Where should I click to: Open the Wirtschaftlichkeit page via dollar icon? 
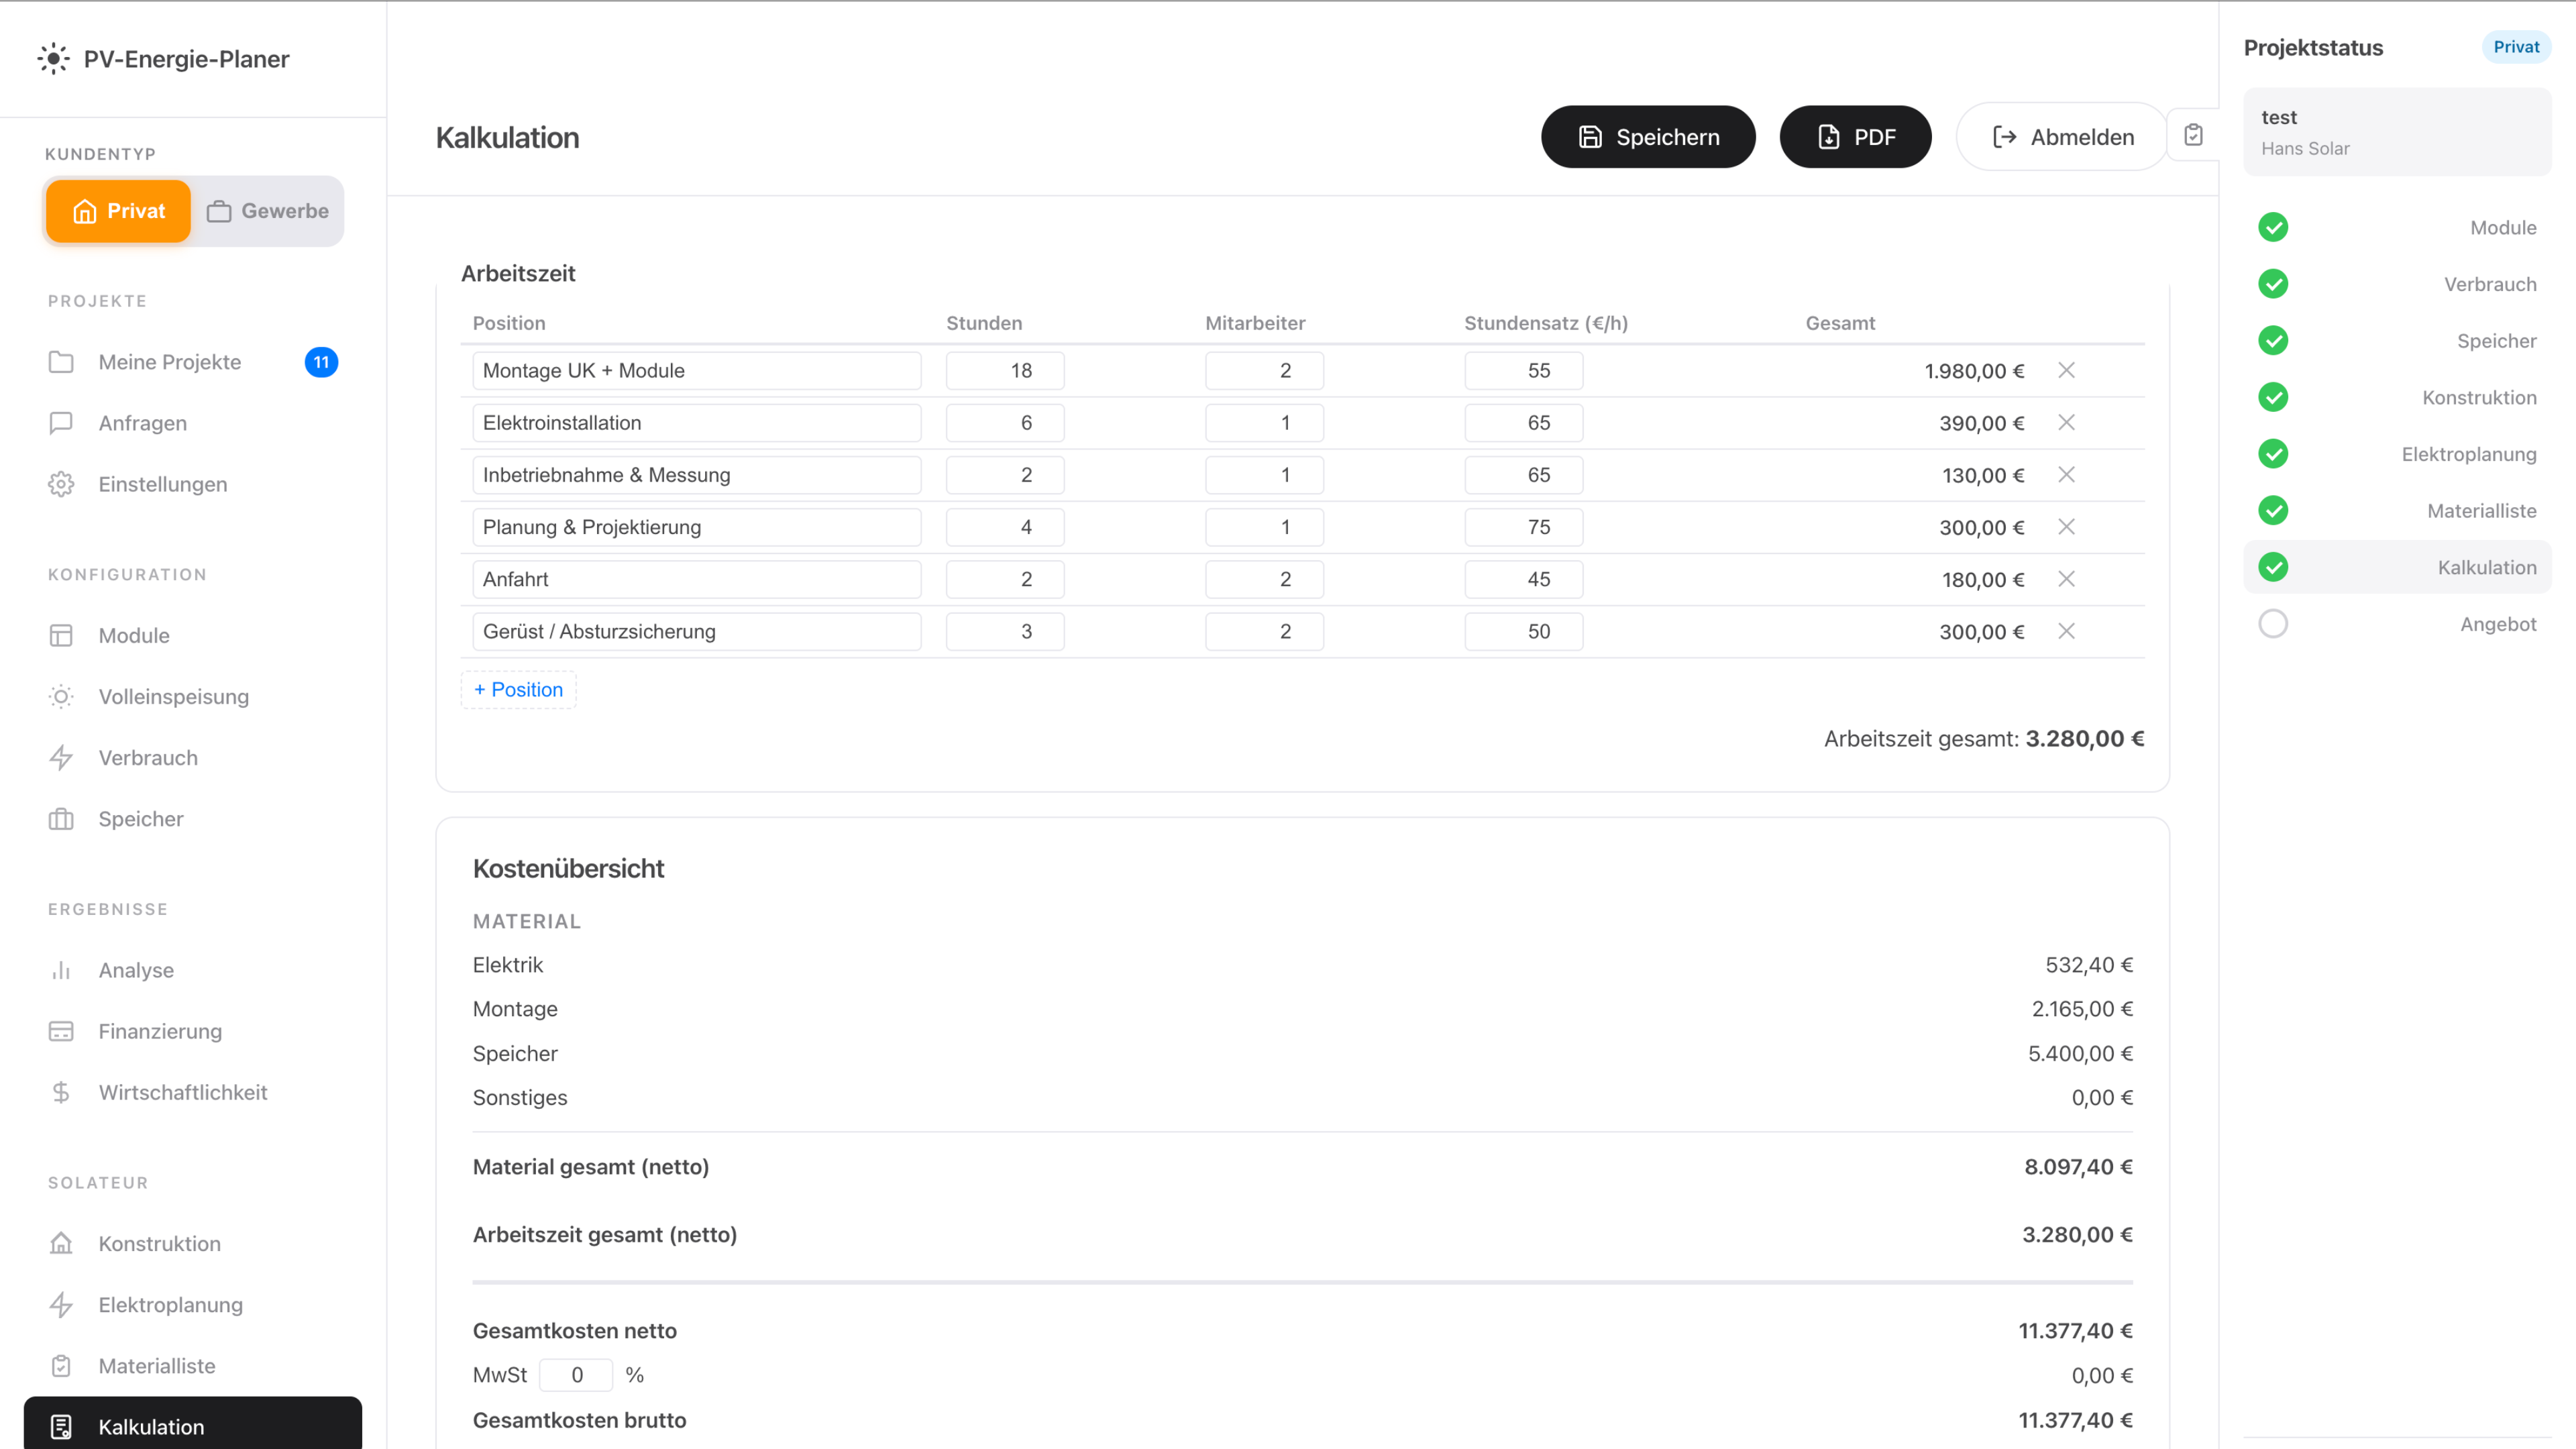[61, 1092]
